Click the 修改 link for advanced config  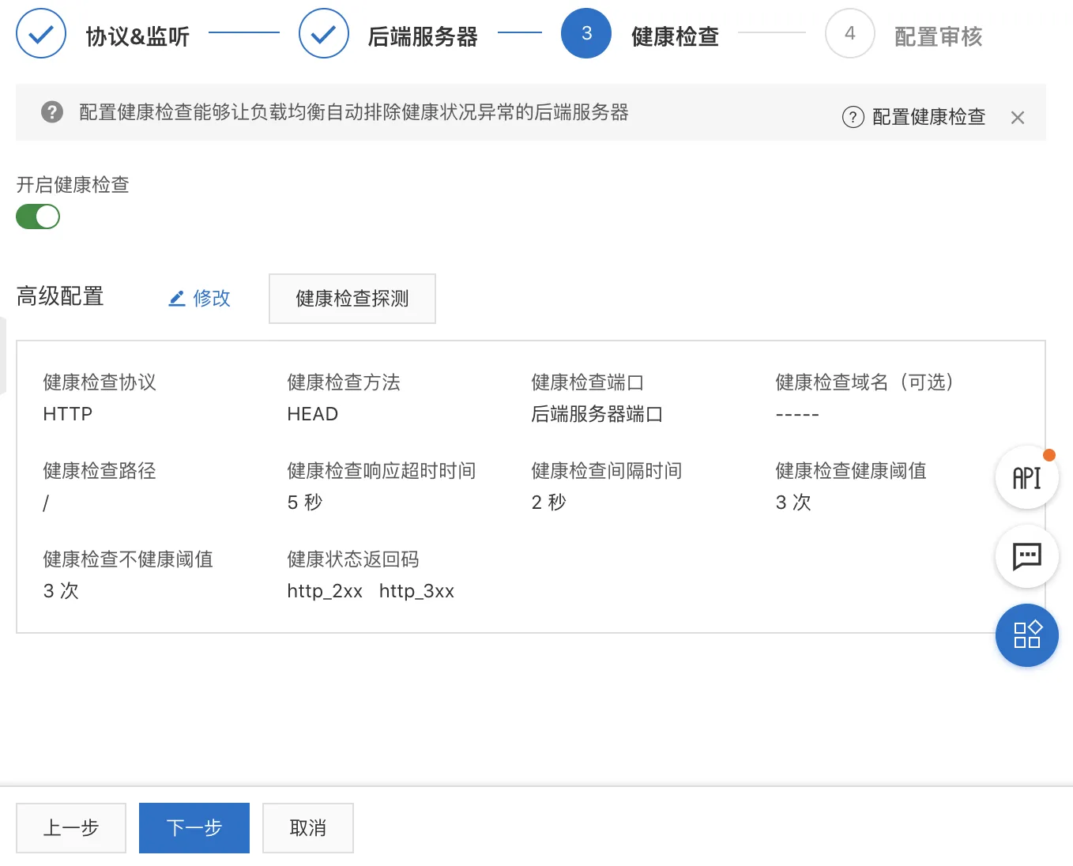click(x=212, y=298)
